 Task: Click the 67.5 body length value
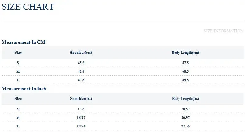(185, 63)
